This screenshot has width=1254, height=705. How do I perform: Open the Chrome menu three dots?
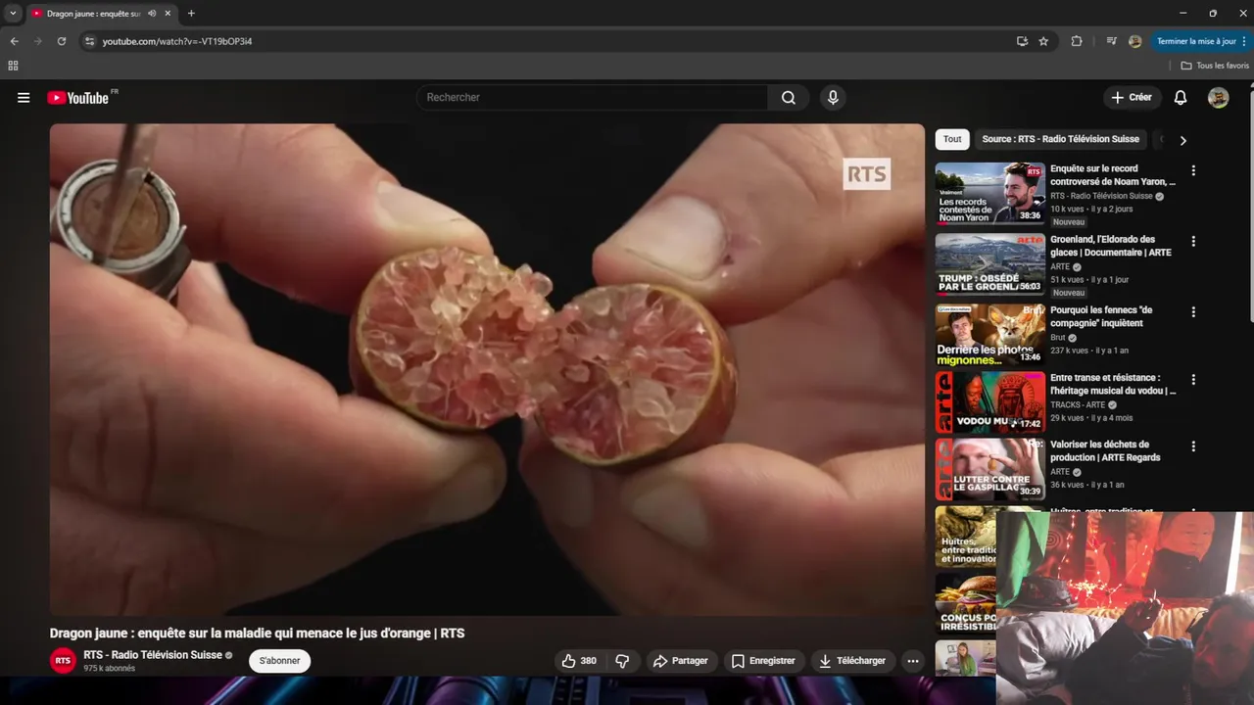1243,41
